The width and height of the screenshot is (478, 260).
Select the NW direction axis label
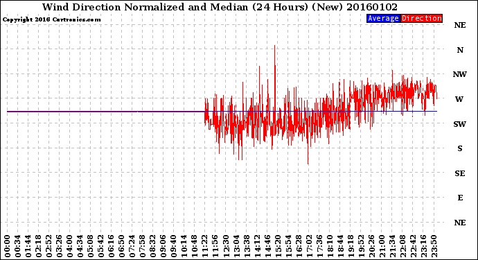pos(460,74)
